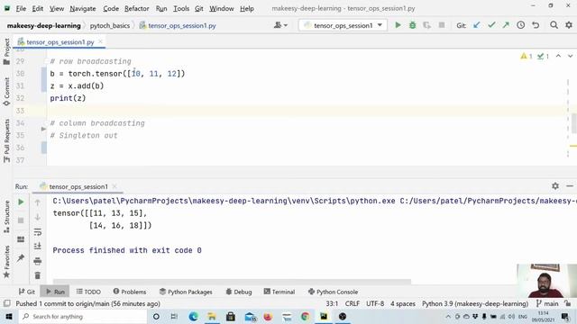Click in Windows search box

tap(83, 316)
